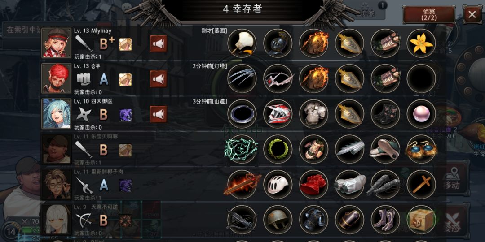Click the megaphone icon beside 승두
This screenshot has width=485, height=242.
(159, 79)
